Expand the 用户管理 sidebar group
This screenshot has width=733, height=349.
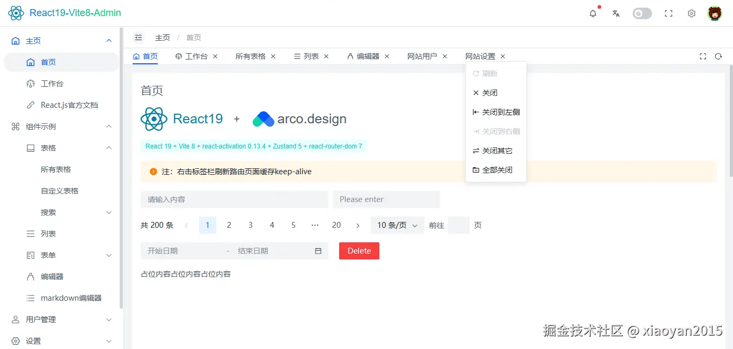(x=62, y=320)
